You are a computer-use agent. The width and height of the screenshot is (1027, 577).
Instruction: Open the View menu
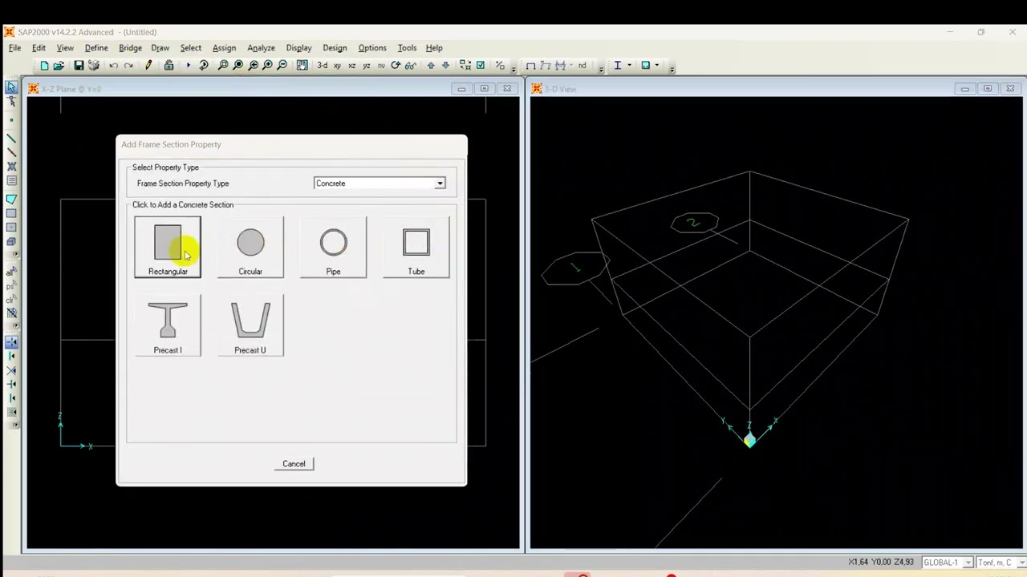(x=65, y=48)
